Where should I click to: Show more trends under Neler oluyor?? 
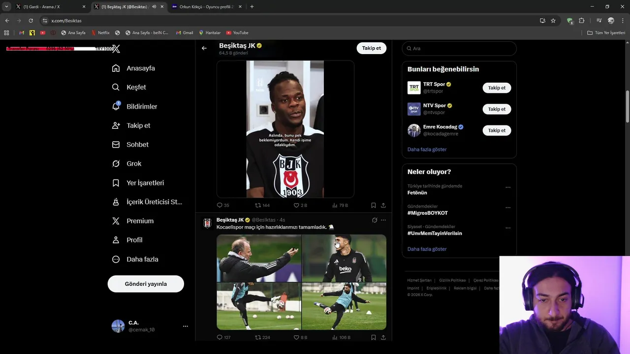tap(427, 249)
